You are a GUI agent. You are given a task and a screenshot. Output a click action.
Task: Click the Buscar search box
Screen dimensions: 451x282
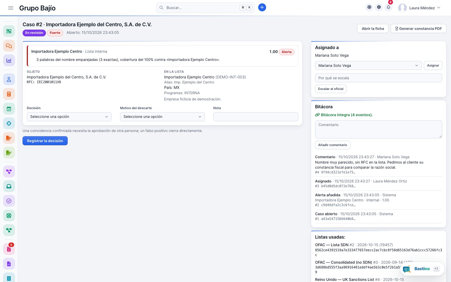pos(205,8)
